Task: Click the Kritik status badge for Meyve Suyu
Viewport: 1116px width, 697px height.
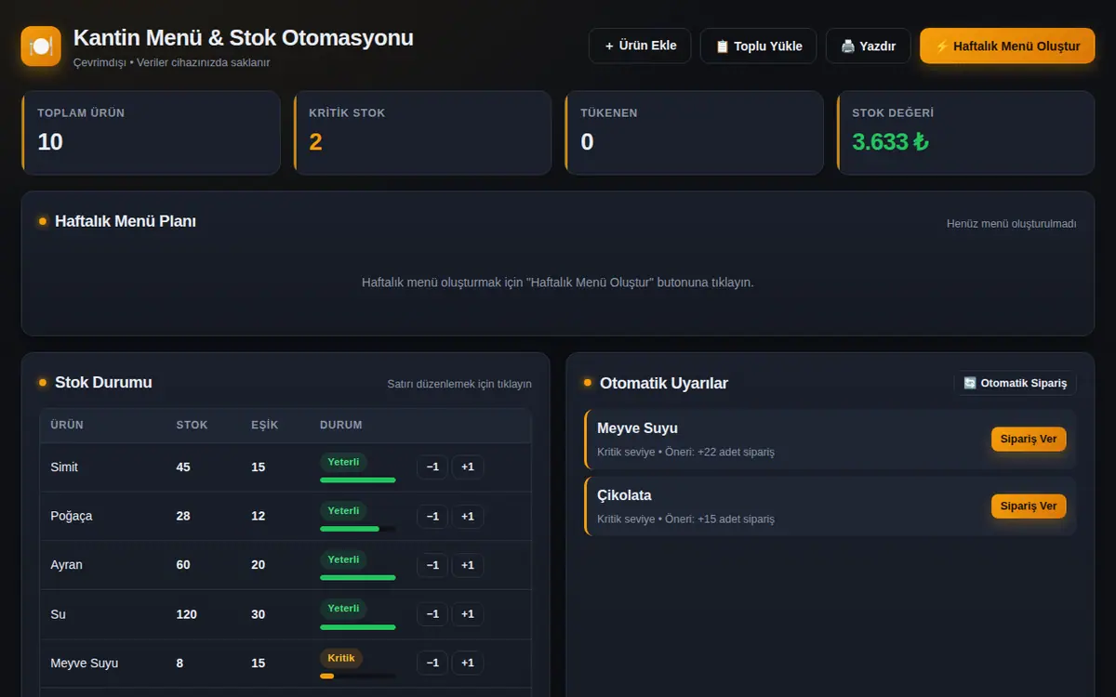Action: (341, 658)
